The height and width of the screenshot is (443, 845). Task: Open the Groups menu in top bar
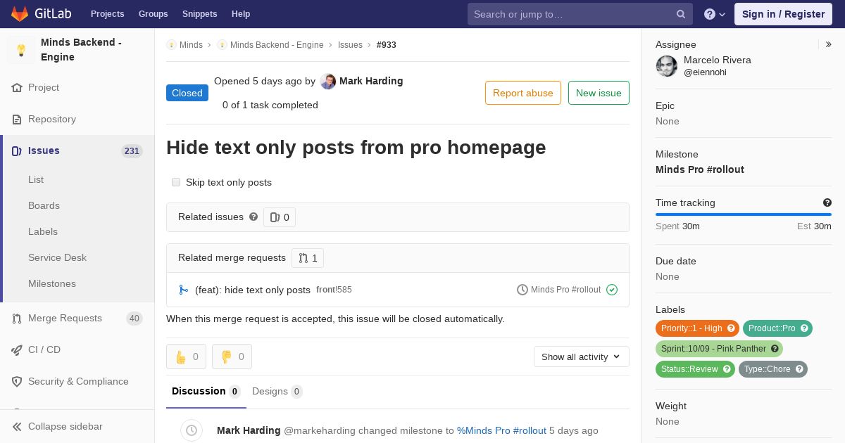click(x=153, y=14)
